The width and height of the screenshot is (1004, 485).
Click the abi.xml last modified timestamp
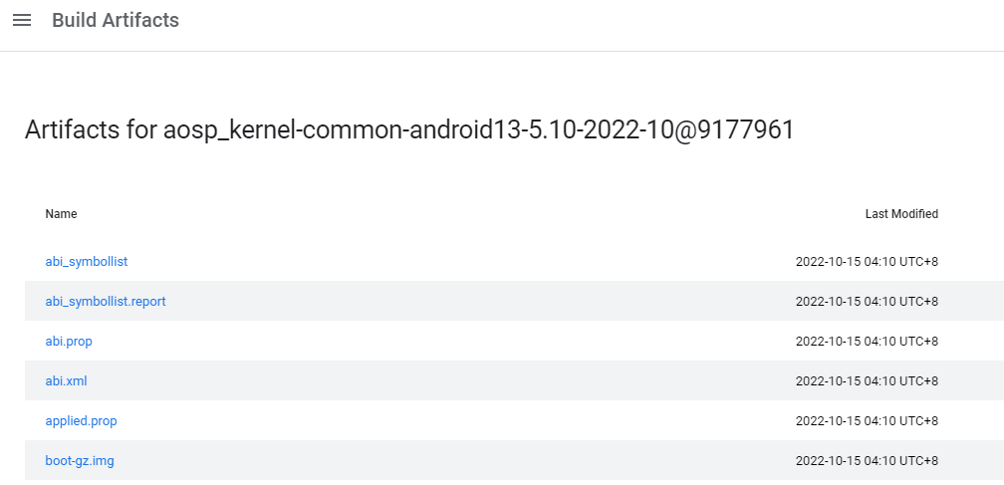(867, 380)
